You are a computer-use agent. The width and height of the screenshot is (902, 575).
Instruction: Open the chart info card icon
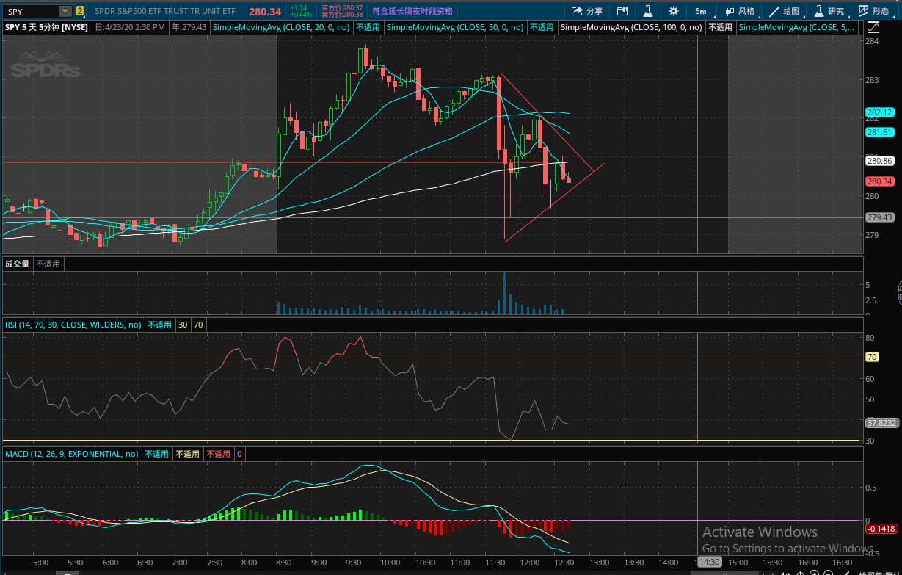pos(622,11)
